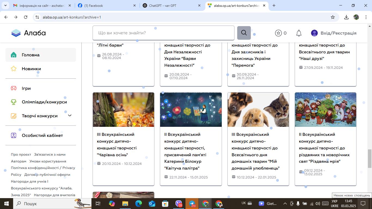Open Chrome downloads icon
Screen dimensions: 372x209
tap(346, 17)
